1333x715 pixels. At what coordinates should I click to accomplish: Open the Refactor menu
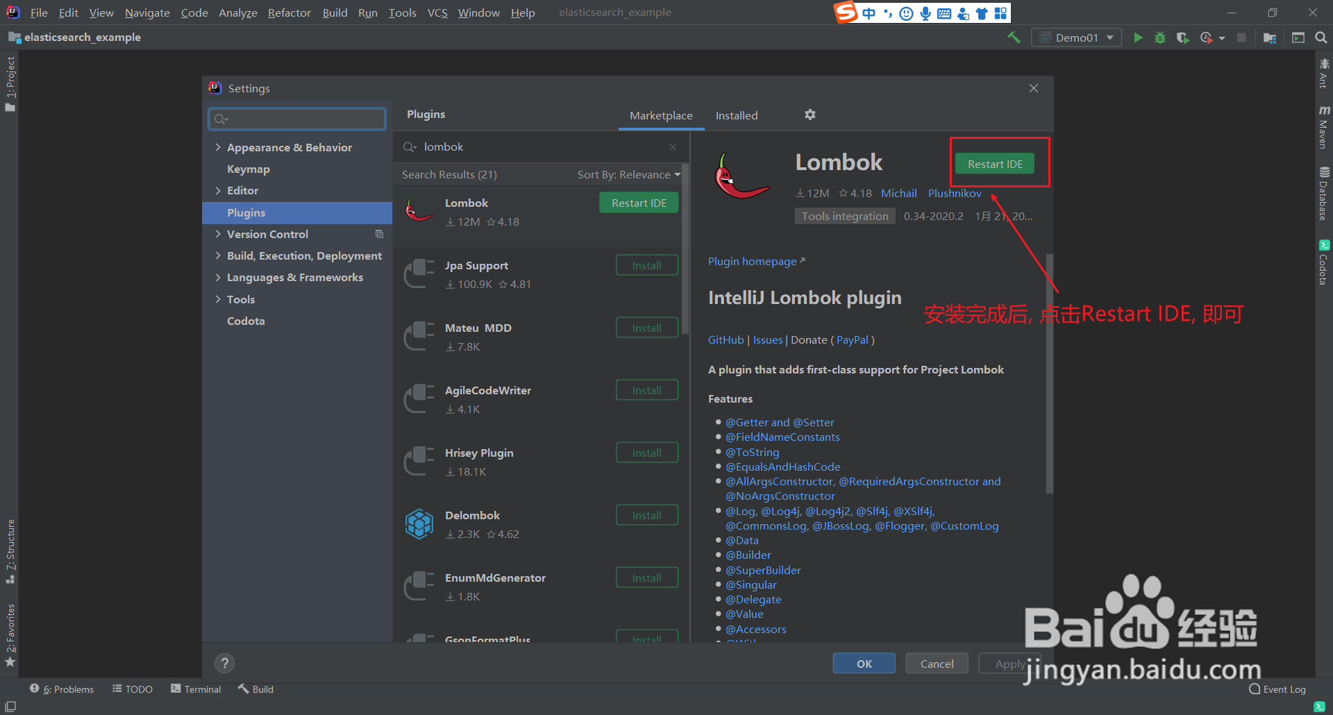pyautogui.click(x=289, y=12)
